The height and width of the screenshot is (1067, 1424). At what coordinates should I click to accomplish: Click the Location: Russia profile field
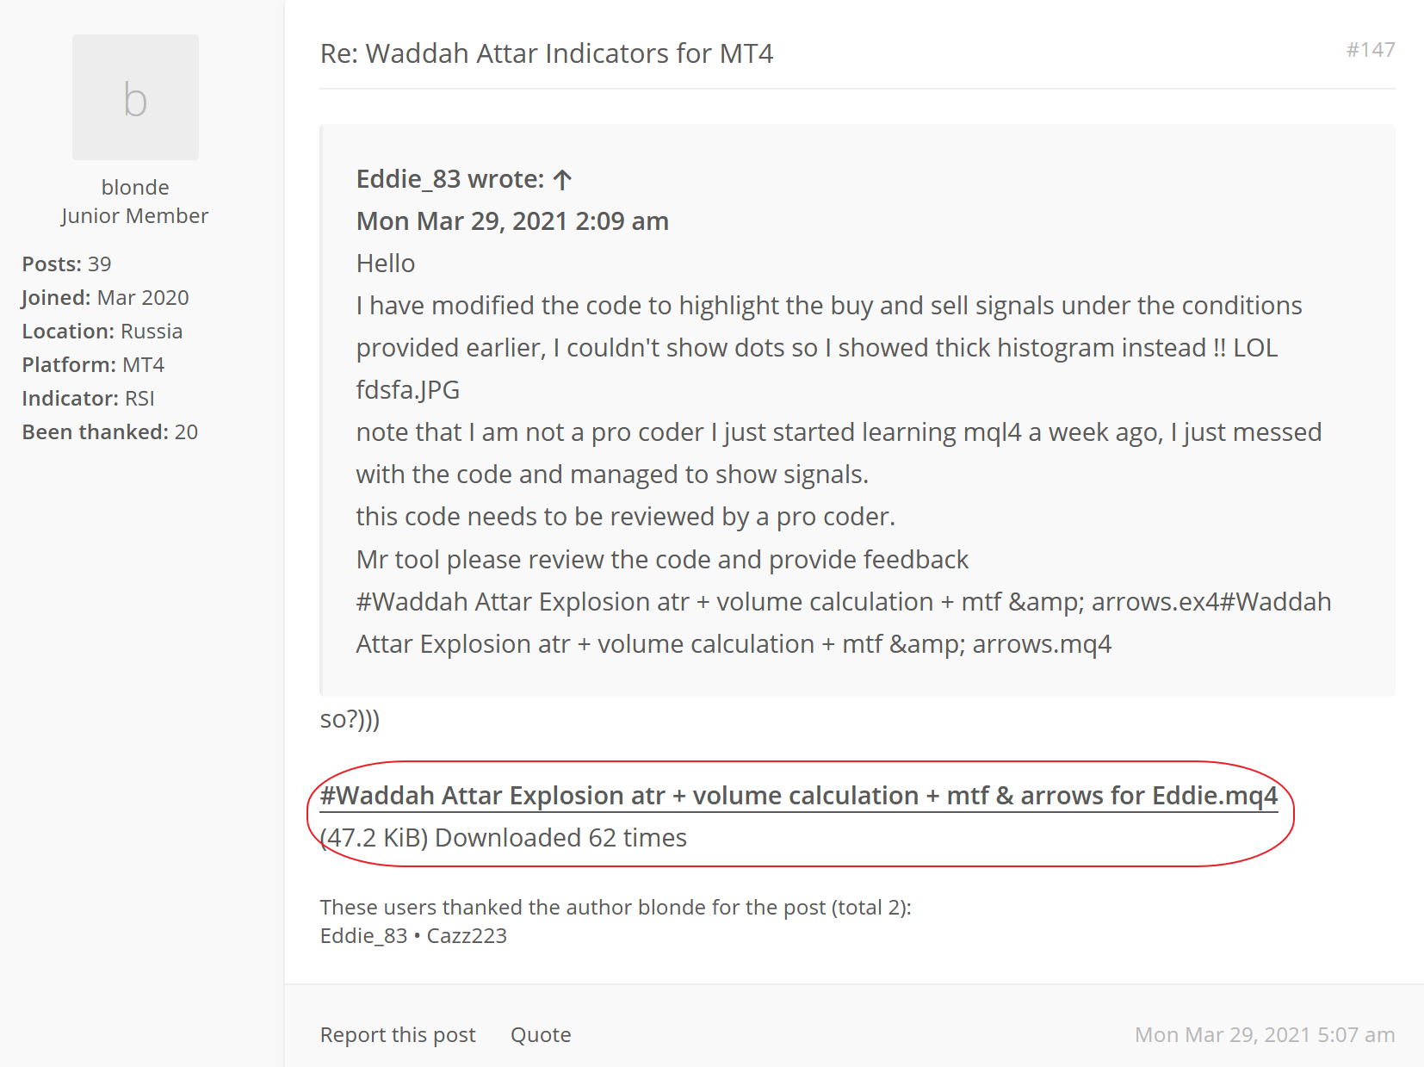click(x=102, y=332)
